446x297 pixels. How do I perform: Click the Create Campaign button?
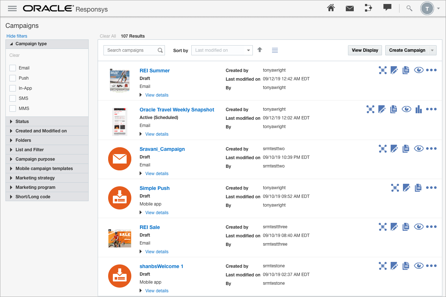pos(407,50)
